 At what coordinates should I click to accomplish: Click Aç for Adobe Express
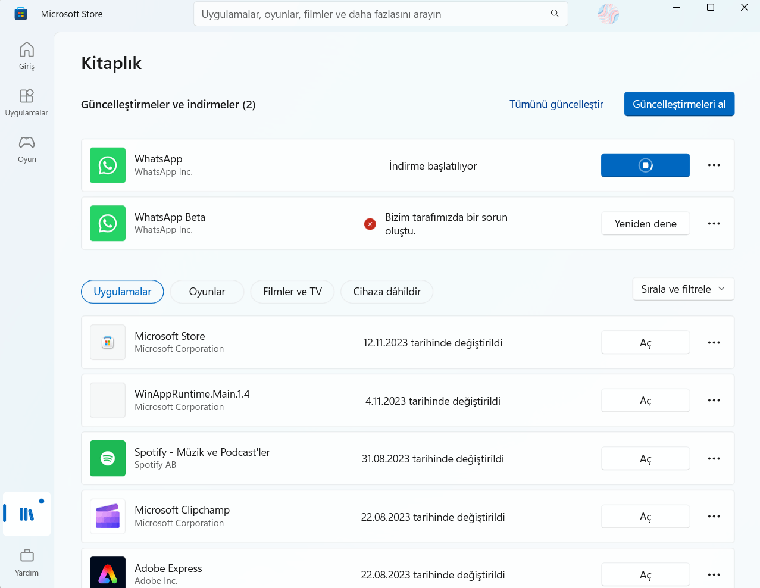point(646,574)
